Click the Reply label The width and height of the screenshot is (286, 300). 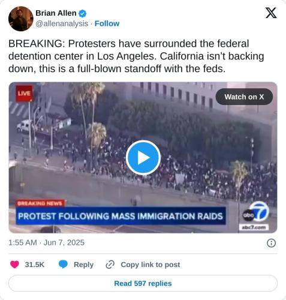pos(83,265)
